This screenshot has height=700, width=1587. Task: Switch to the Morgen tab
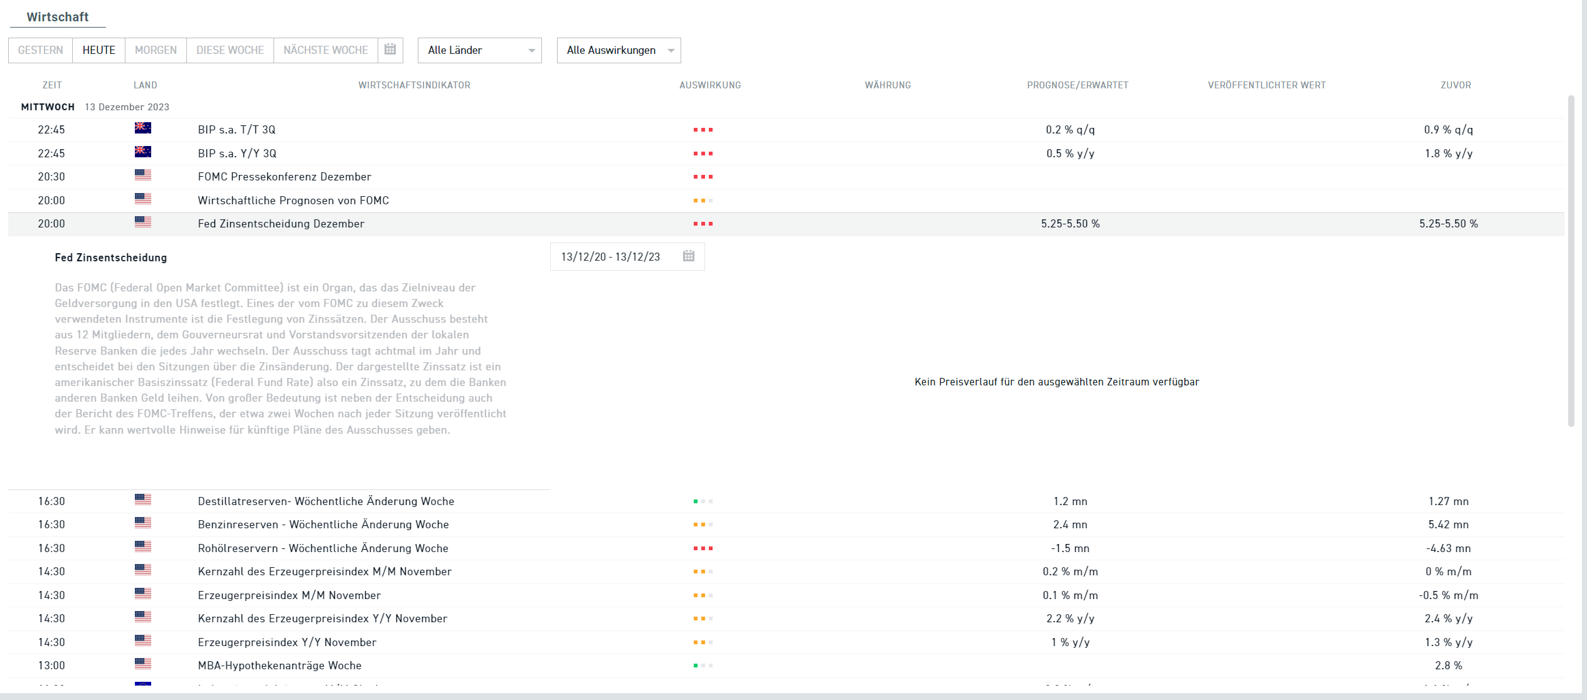(x=156, y=50)
